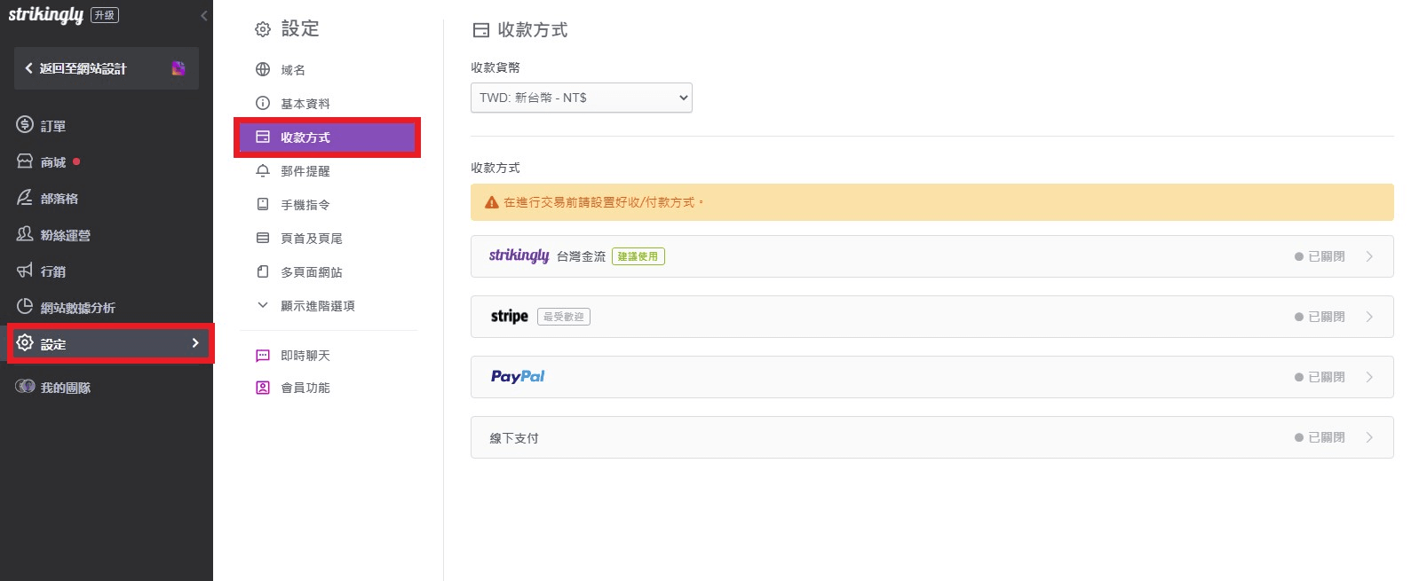
Task: Click the 域名 globe icon
Action: (263, 69)
